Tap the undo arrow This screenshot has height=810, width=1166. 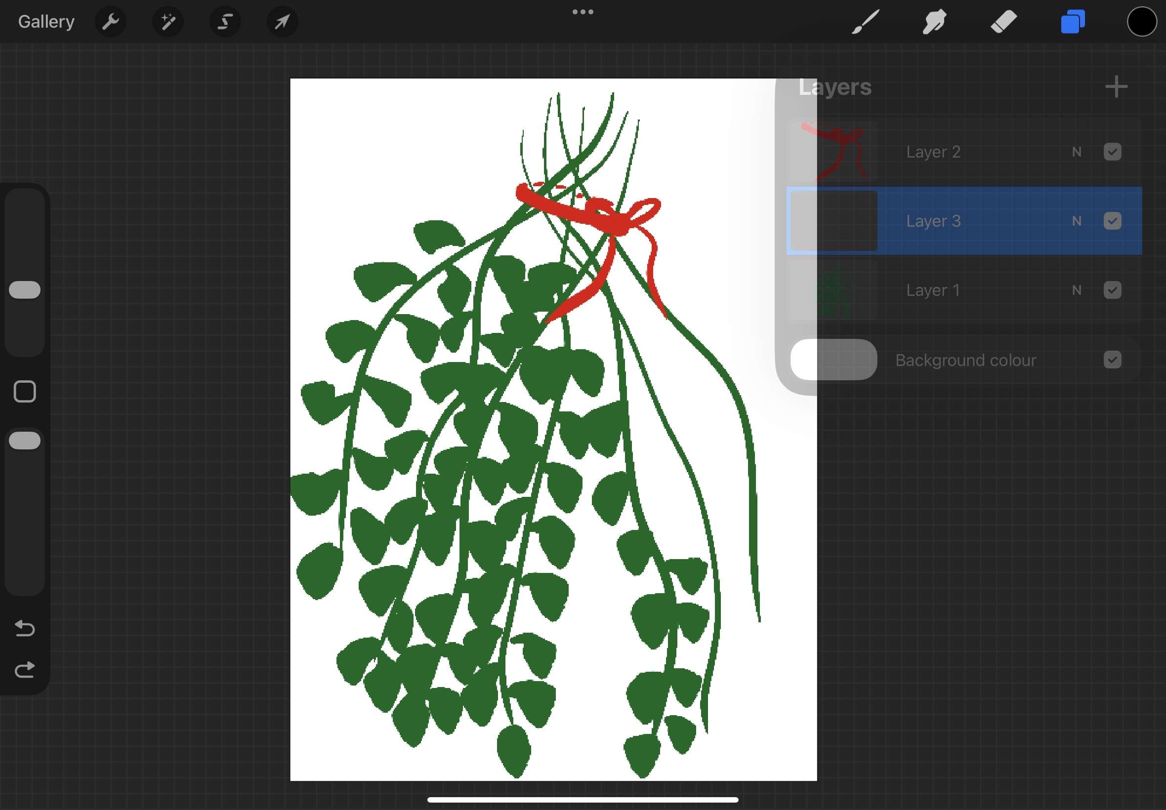click(24, 628)
